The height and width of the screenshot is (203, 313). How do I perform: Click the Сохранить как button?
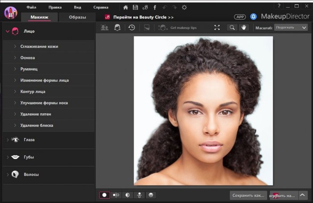[x=248, y=195]
